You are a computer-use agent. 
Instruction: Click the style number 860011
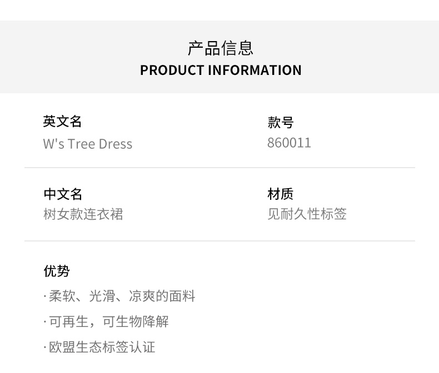tap(289, 143)
